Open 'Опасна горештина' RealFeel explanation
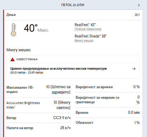 88,29
